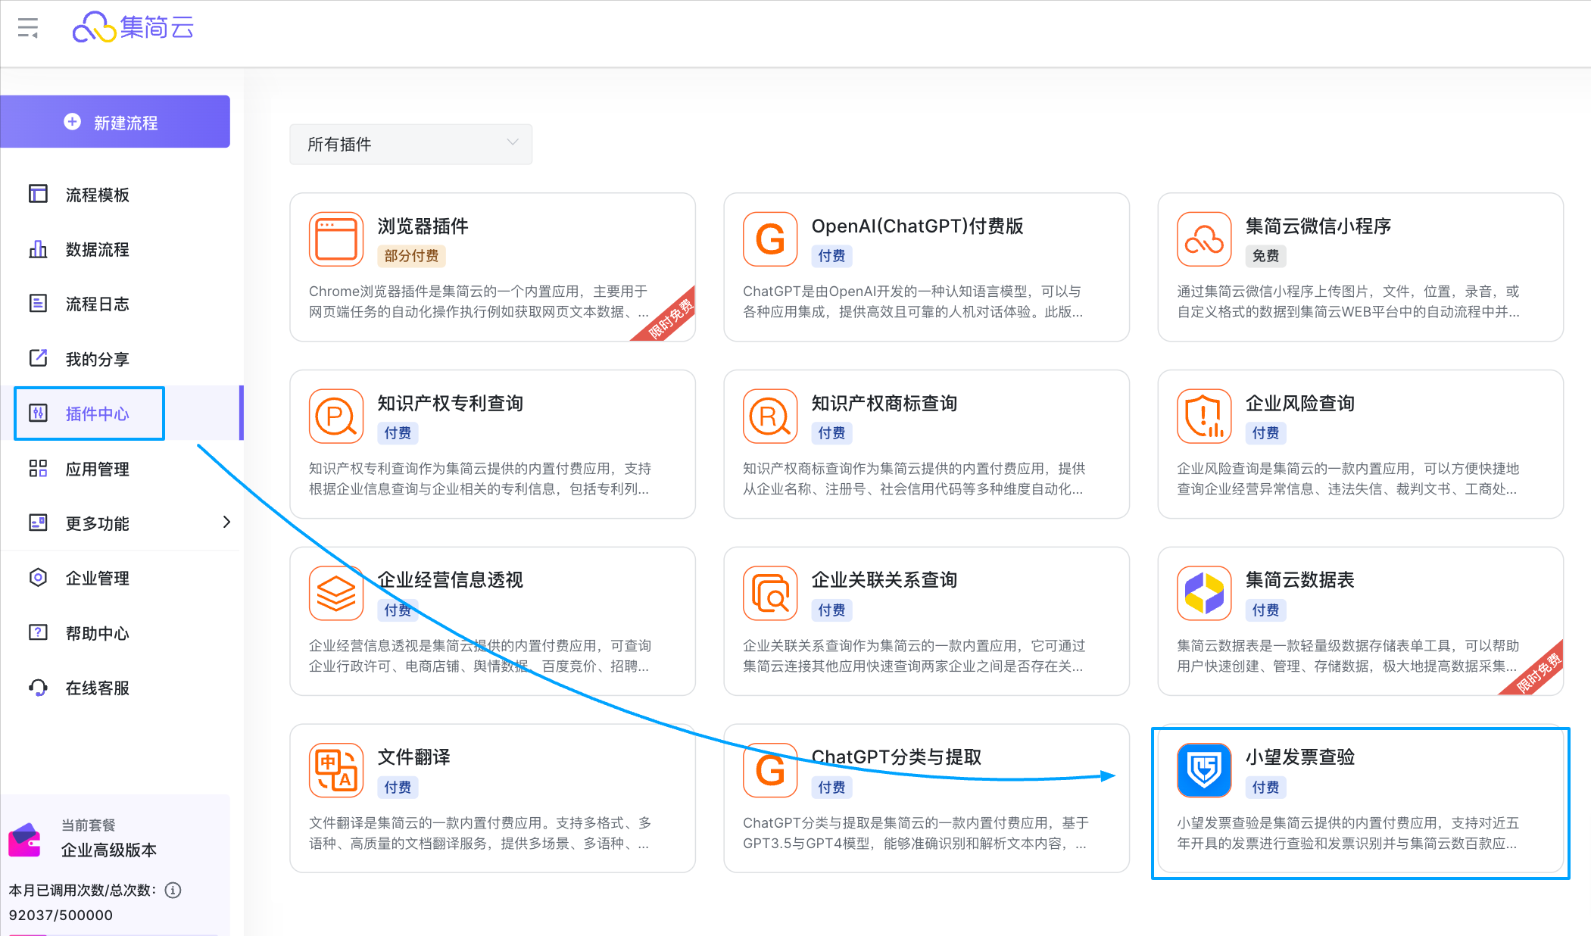This screenshot has height=936, width=1591.
Task: Click the 免费 tag on 集简云微信小程序
Action: click(1265, 256)
